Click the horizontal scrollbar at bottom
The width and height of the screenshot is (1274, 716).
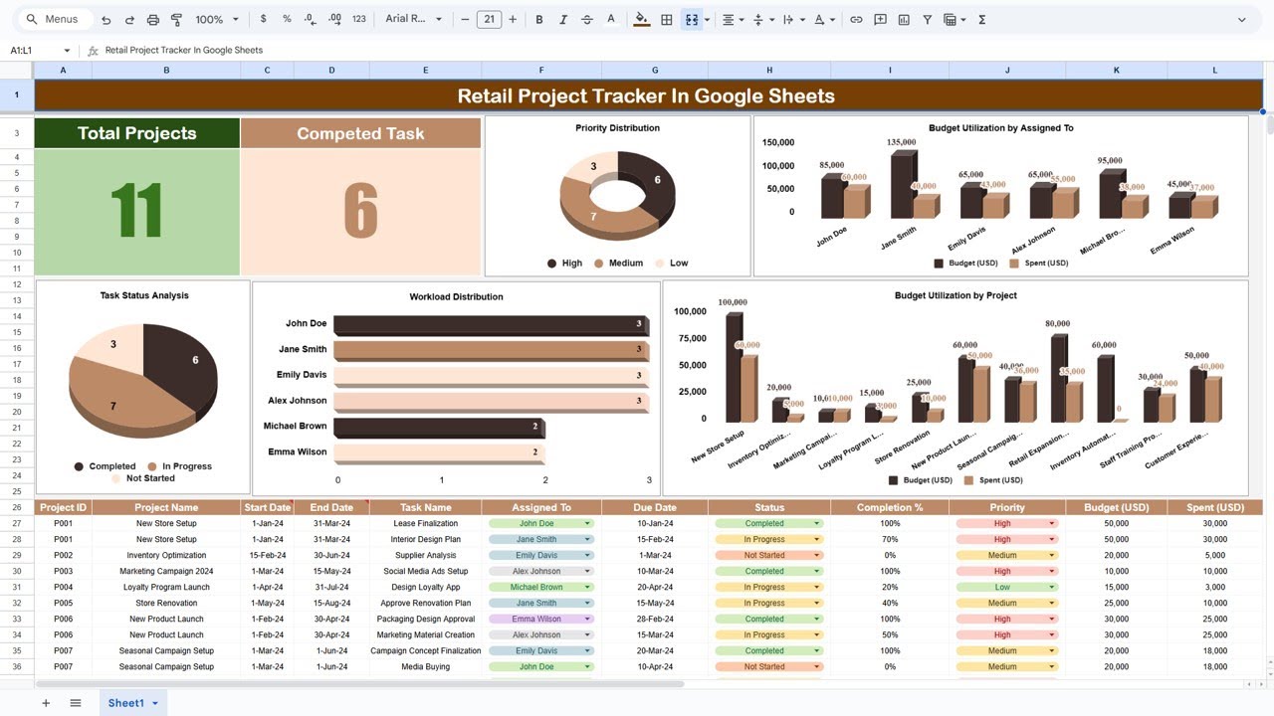click(x=359, y=684)
